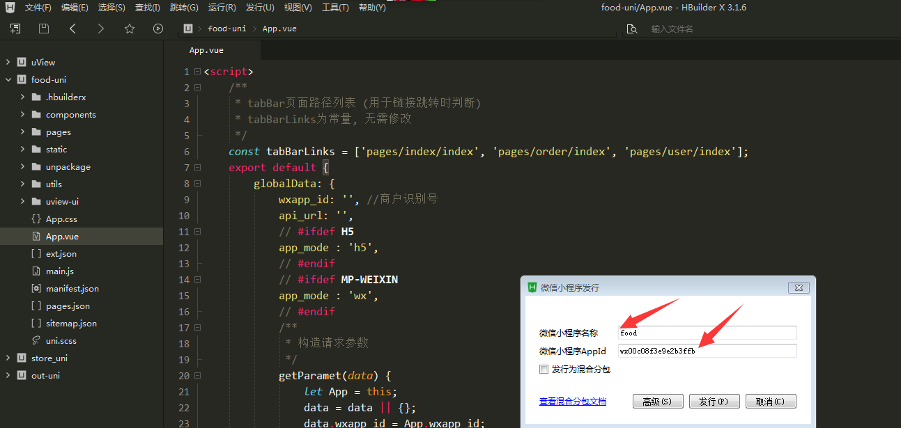The width and height of the screenshot is (901, 428).
Task: Select pages.json in the file tree
Action: [68, 306]
